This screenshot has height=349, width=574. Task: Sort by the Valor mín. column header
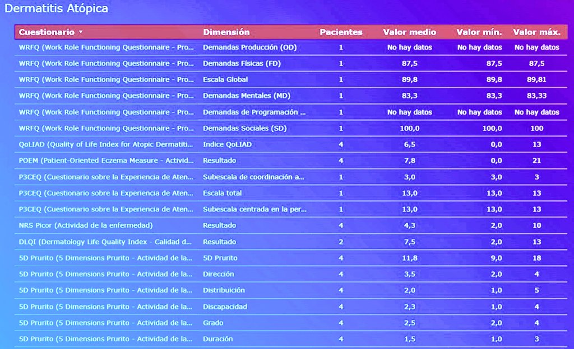(479, 32)
